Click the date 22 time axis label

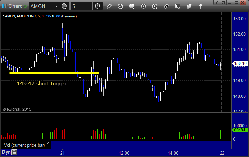click(222, 153)
